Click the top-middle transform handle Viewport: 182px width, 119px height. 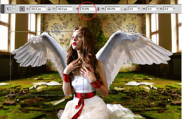click(x=47, y=31)
